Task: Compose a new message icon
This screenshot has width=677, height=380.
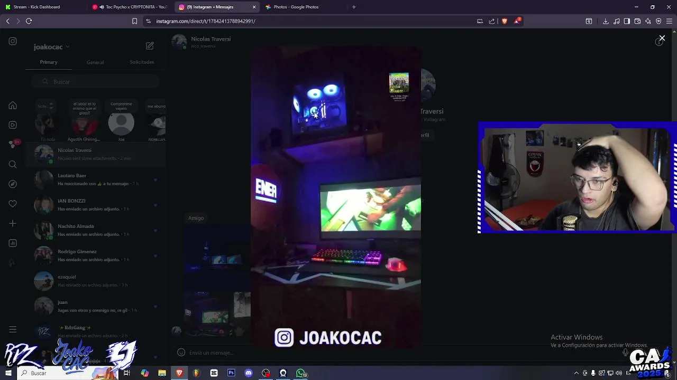Action: [150, 46]
